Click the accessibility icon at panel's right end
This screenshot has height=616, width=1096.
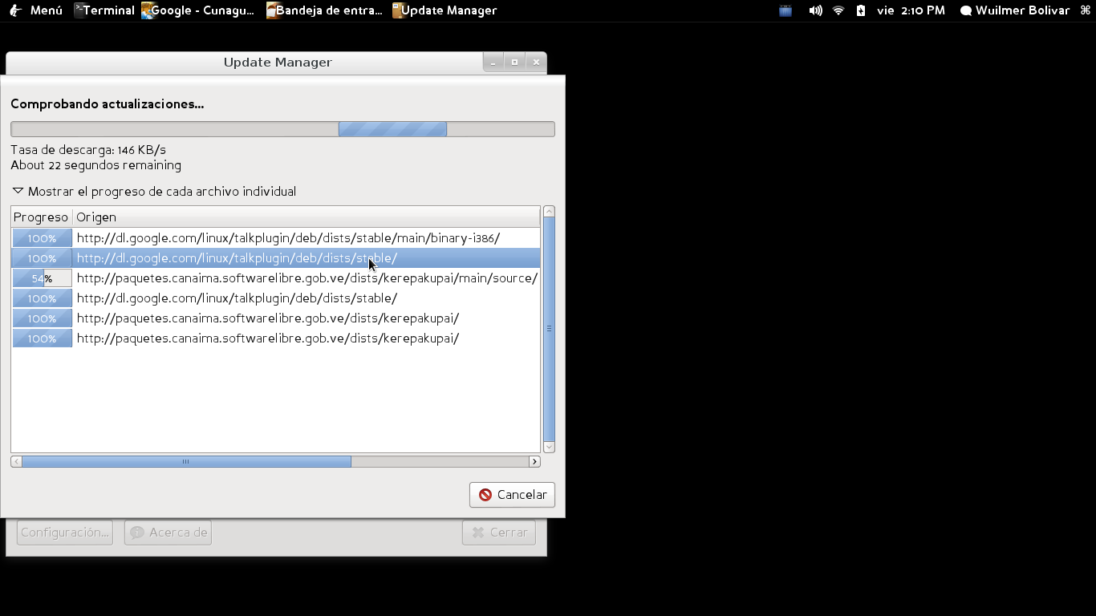(x=1086, y=10)
